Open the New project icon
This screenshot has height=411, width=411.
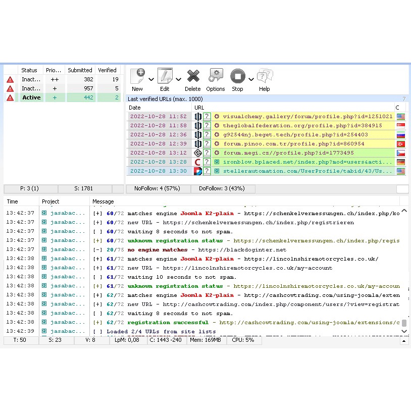coord(137,75)
